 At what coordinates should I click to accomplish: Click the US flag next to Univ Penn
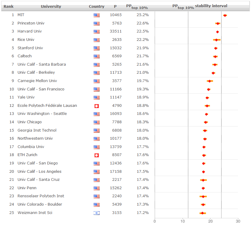coord(96,188)
